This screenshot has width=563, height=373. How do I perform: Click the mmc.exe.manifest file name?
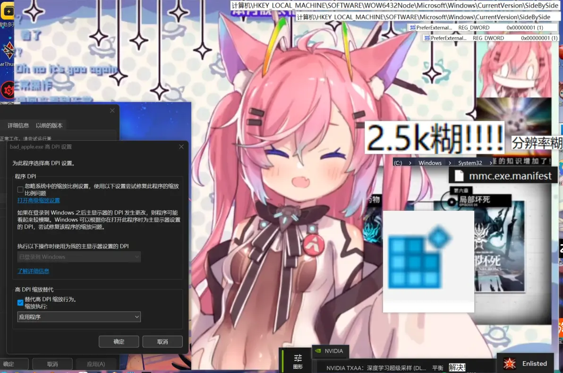click(510, 175)
